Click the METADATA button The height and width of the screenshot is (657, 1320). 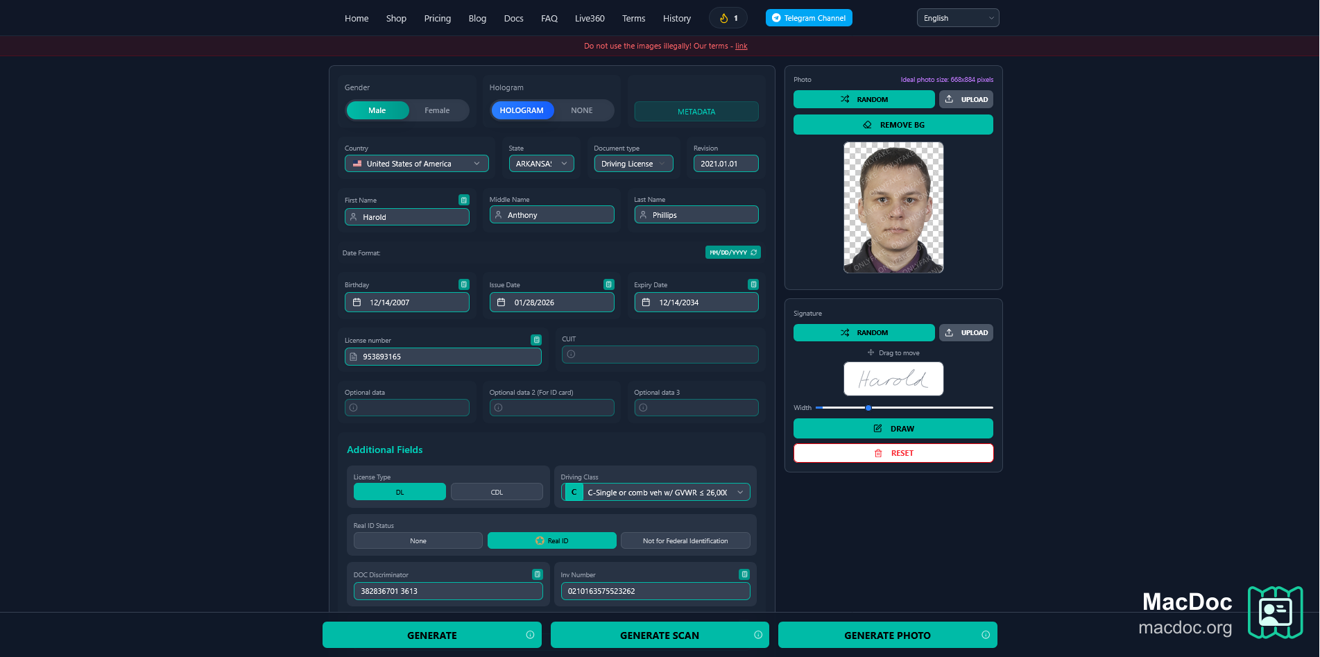click(696, 112)
